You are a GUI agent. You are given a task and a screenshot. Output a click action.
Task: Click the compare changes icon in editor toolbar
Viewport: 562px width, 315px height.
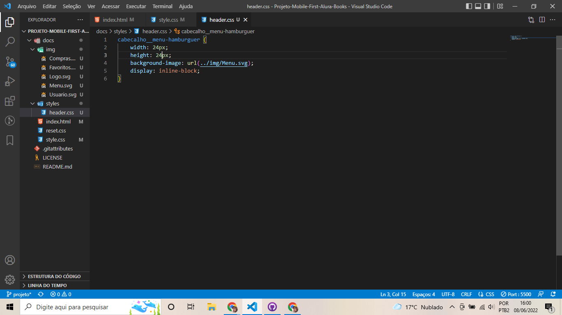tap(531, 20)
